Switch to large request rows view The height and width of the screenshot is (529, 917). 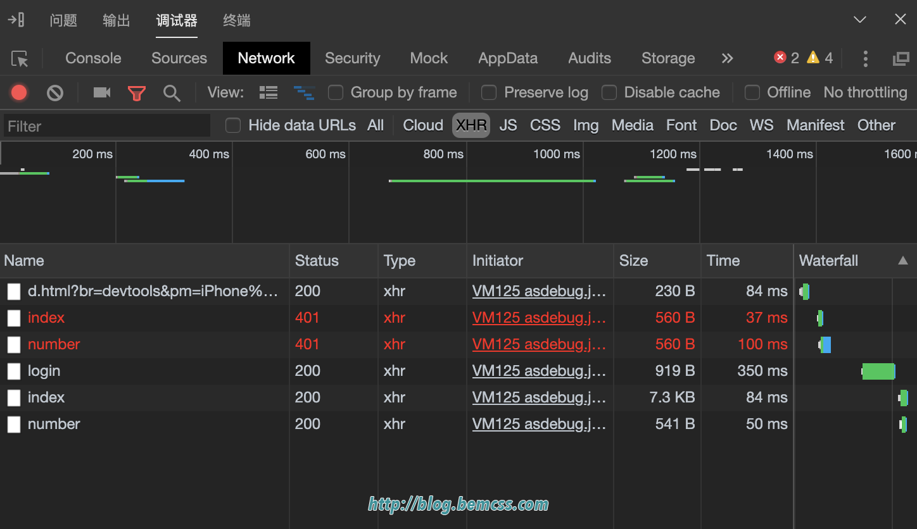tap(269, 93)
